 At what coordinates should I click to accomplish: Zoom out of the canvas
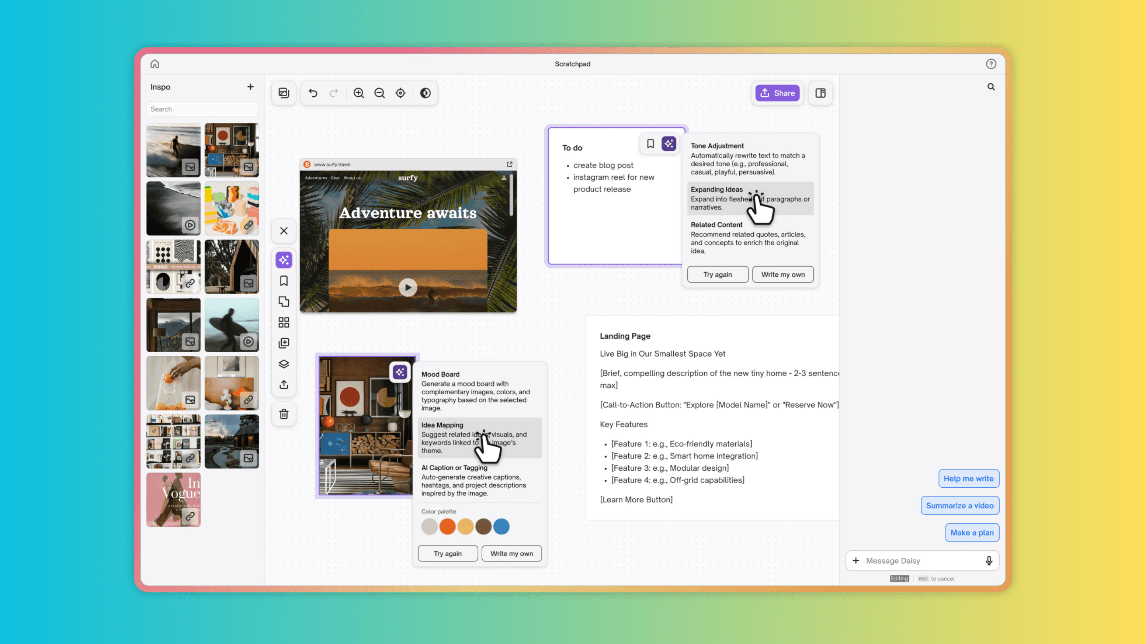click(380, 93)
